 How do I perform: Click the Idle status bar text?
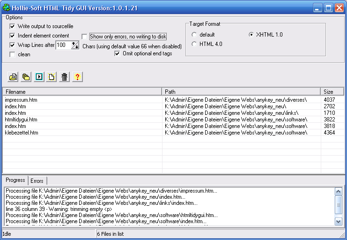click(7, 234)
